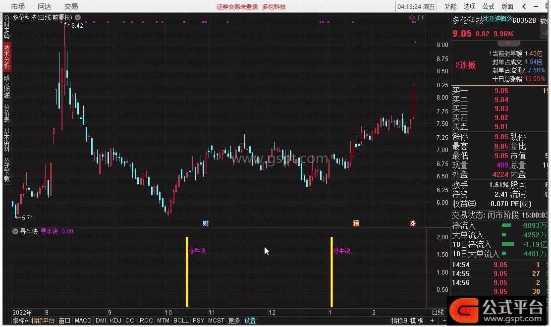Click the 十日总涨幅 19.55% value
Viewport: 551px width, 327px height.
pyautogui.click(x=535, y=79)
